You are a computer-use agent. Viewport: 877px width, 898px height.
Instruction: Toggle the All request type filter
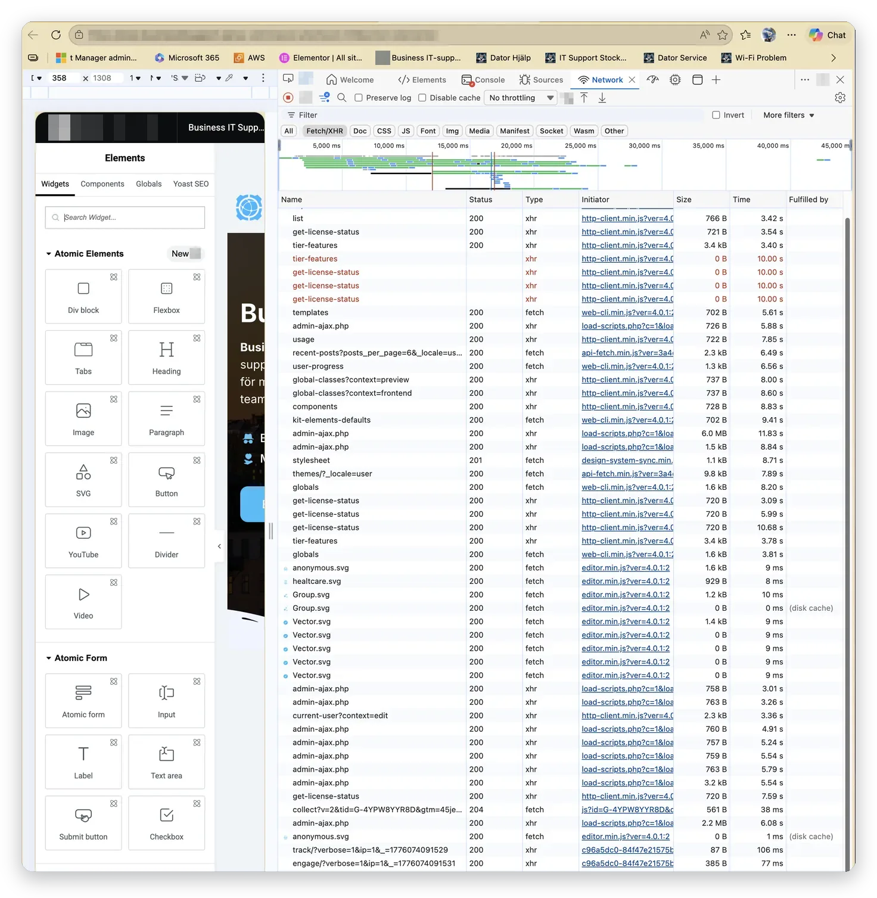[x=289, y=131]
